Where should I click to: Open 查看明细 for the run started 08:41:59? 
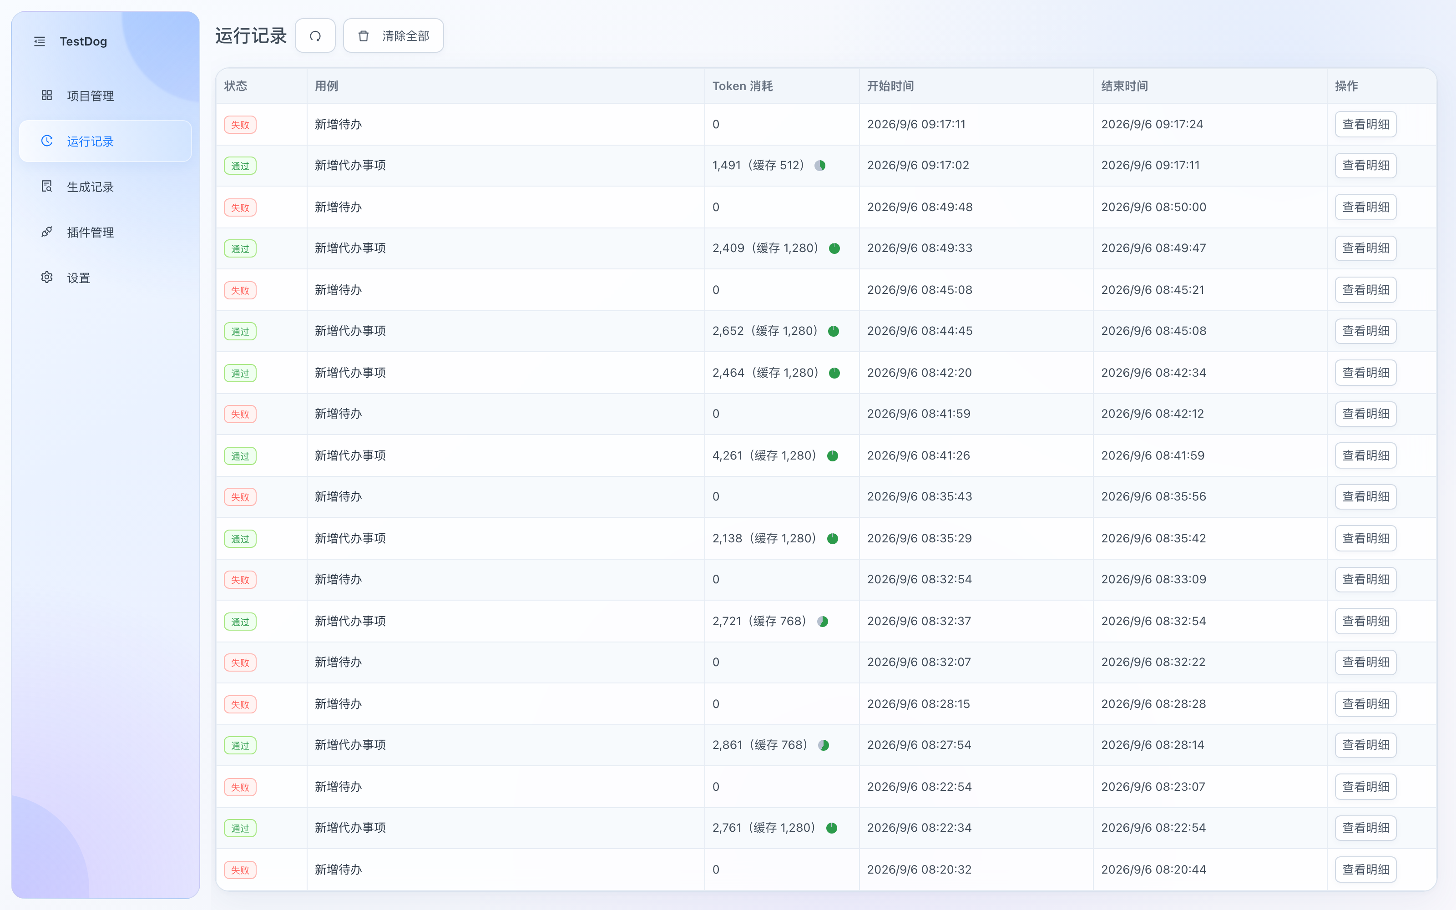1366,414
